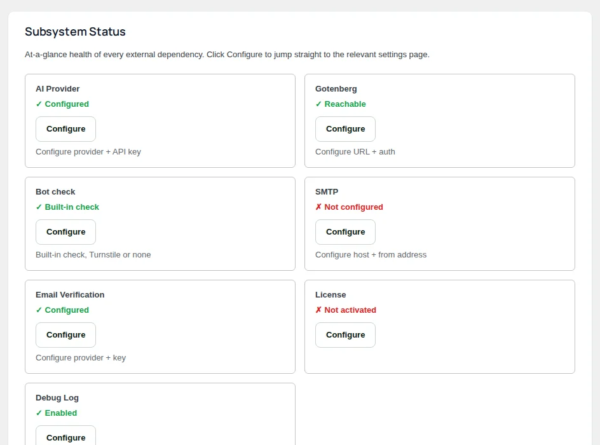Click 'Configure provider + key' hint text

point(81,358)
